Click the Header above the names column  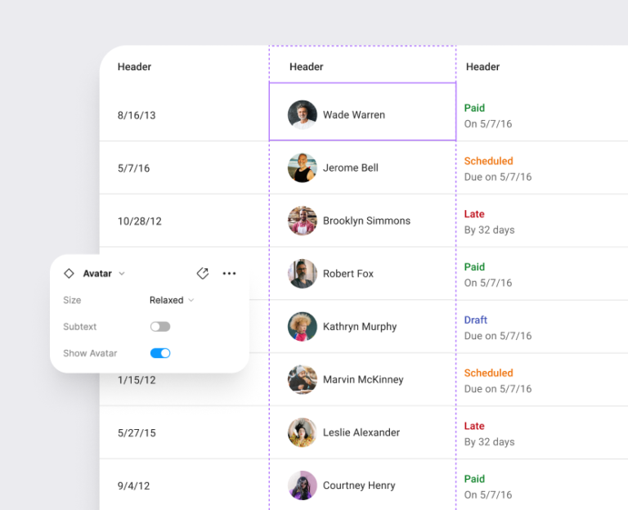(x=307, y=67)
